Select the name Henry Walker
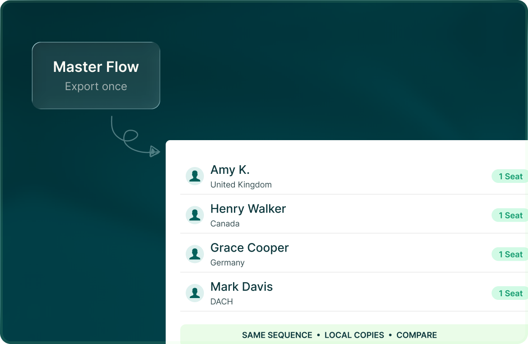 (x=248, y=209)
